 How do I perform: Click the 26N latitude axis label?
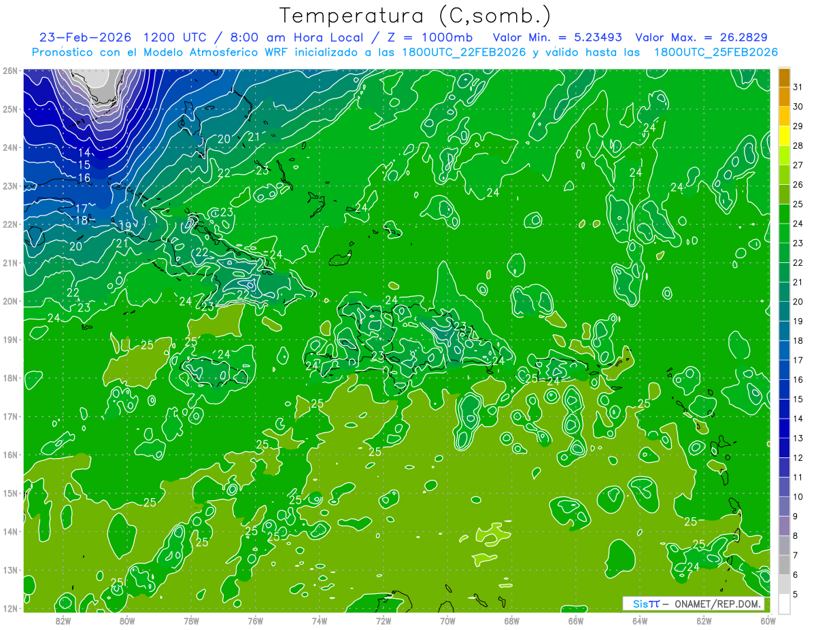[x=10, y=71]
